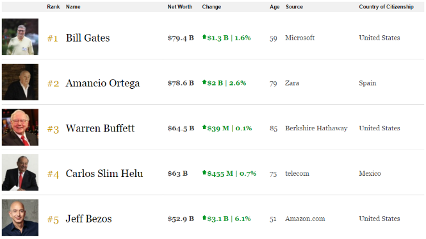Click the green arrow beside $455 M change
Viewport: 426px width, 239px height.
tap(204, 173)
